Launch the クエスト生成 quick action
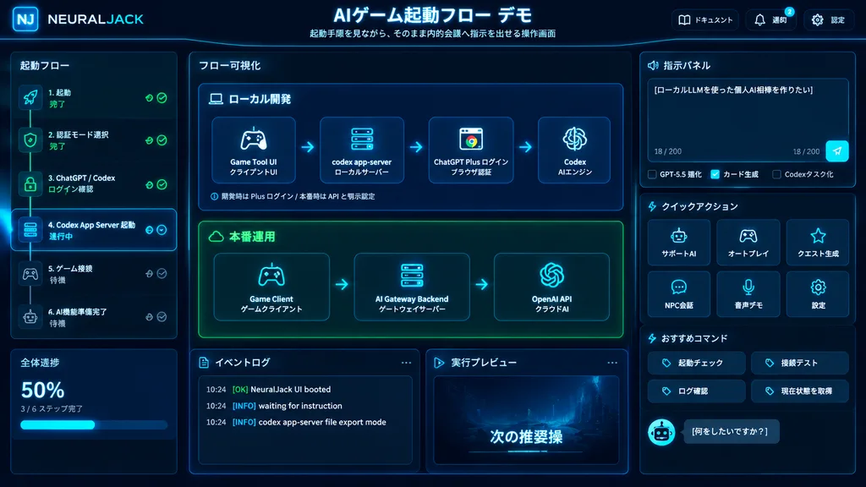 818,243
